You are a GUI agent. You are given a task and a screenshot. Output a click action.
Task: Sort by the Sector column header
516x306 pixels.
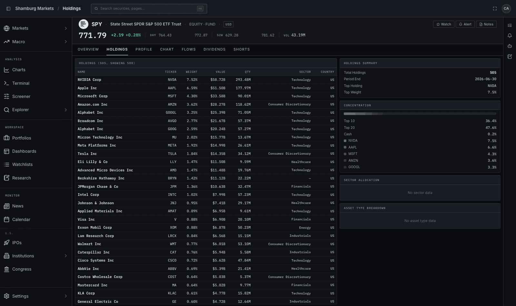click(305, 72)
